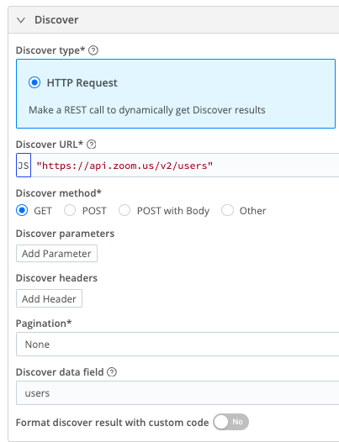Image resolution: width=339 pixels, height=442 pixels.
Task: Select POST discover method
Action: (x=70, y=210)
